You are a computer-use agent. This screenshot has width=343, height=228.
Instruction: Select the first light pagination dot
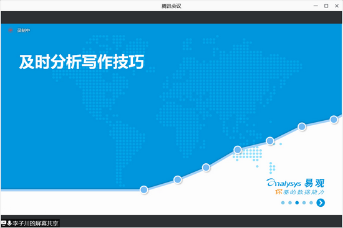pos(283,202)
